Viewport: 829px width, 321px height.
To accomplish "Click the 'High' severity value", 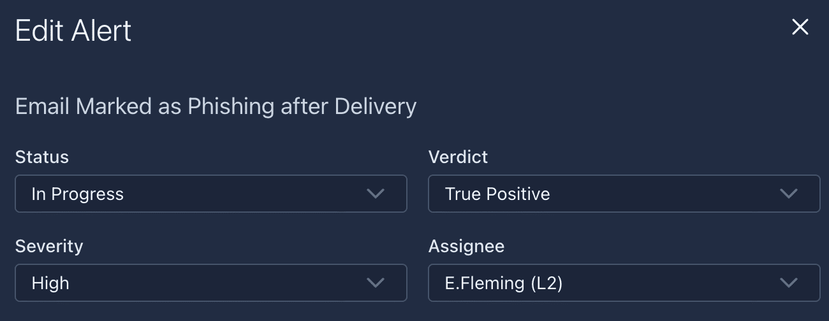I will point(50,283).
